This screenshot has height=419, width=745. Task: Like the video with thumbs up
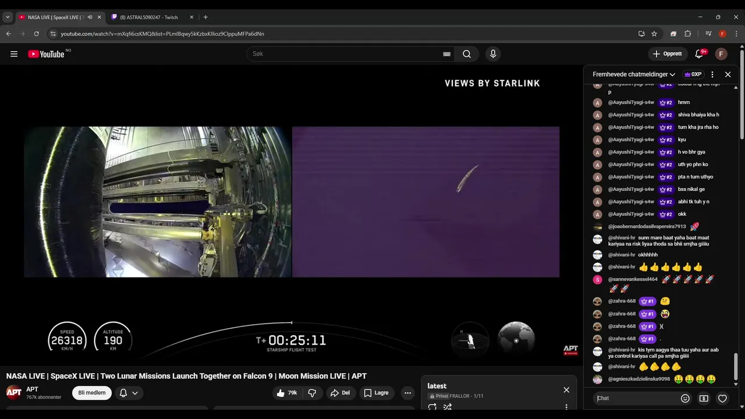pos(287,393)
